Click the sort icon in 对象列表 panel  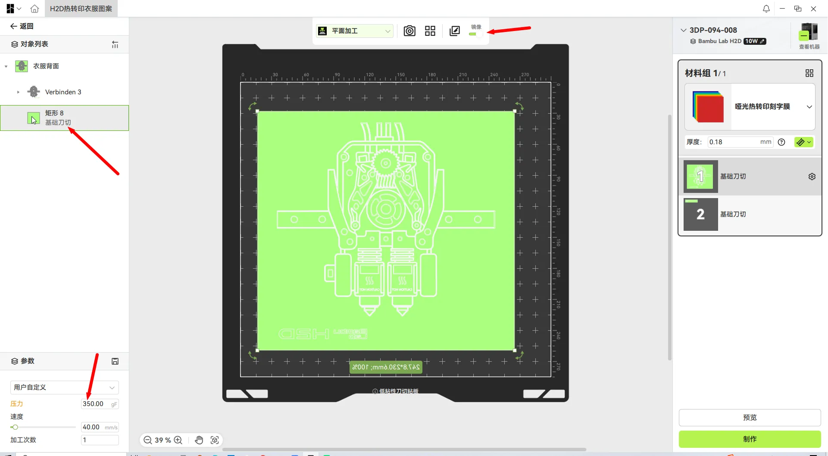click(x=115, y=44)
